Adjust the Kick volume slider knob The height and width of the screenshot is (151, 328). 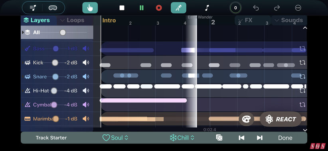(55, 62)
